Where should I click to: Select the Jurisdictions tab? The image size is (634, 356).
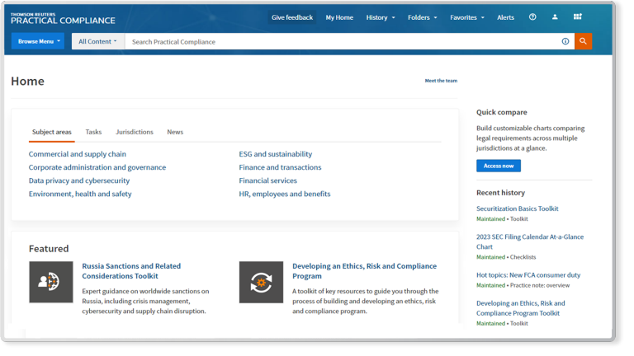click(x=135, y=132)
